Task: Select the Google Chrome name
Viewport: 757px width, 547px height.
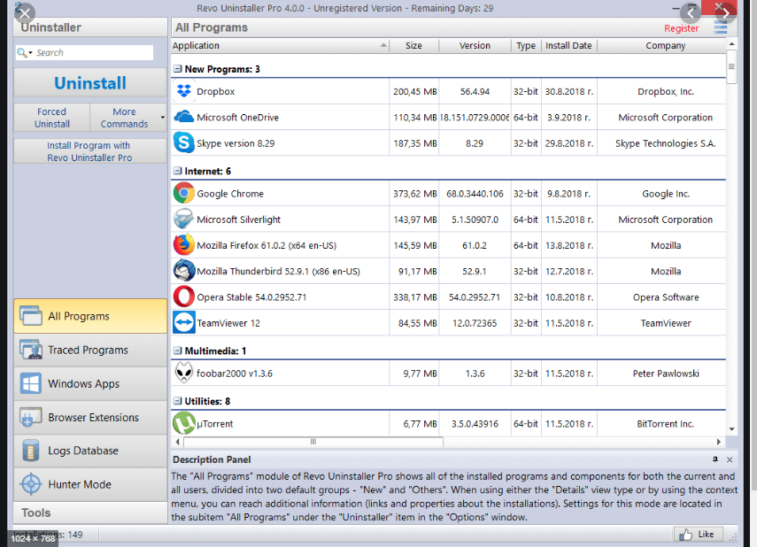Action: click(230, 194)
